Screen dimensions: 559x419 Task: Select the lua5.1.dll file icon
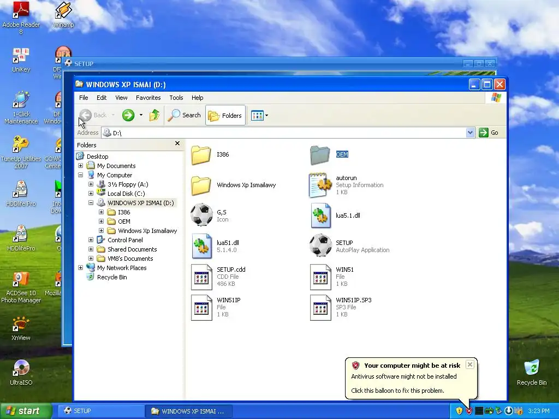point(320,216)
